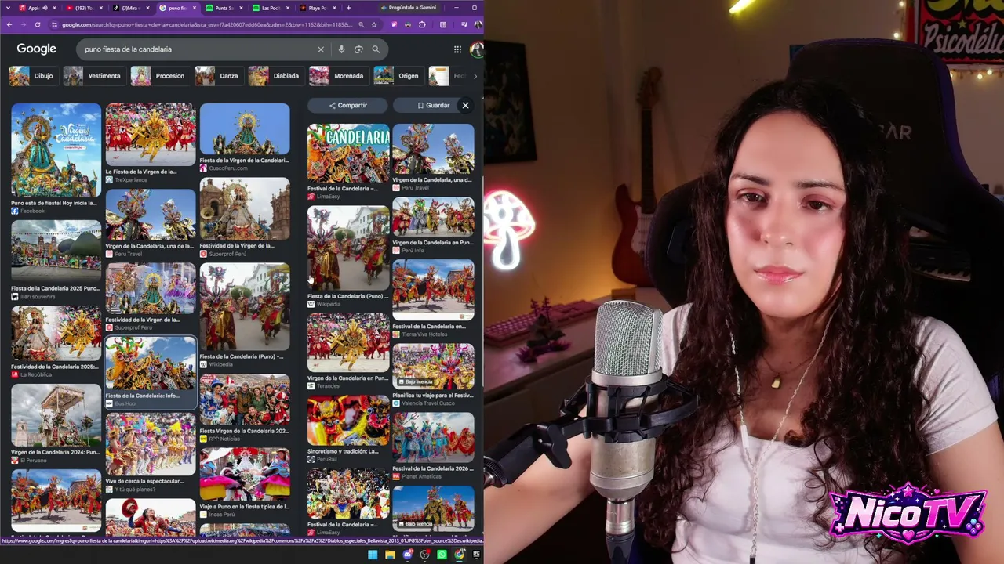Open the Google account avatar
This screenshot has width=1004, height=564.
(x=476, y=49)
